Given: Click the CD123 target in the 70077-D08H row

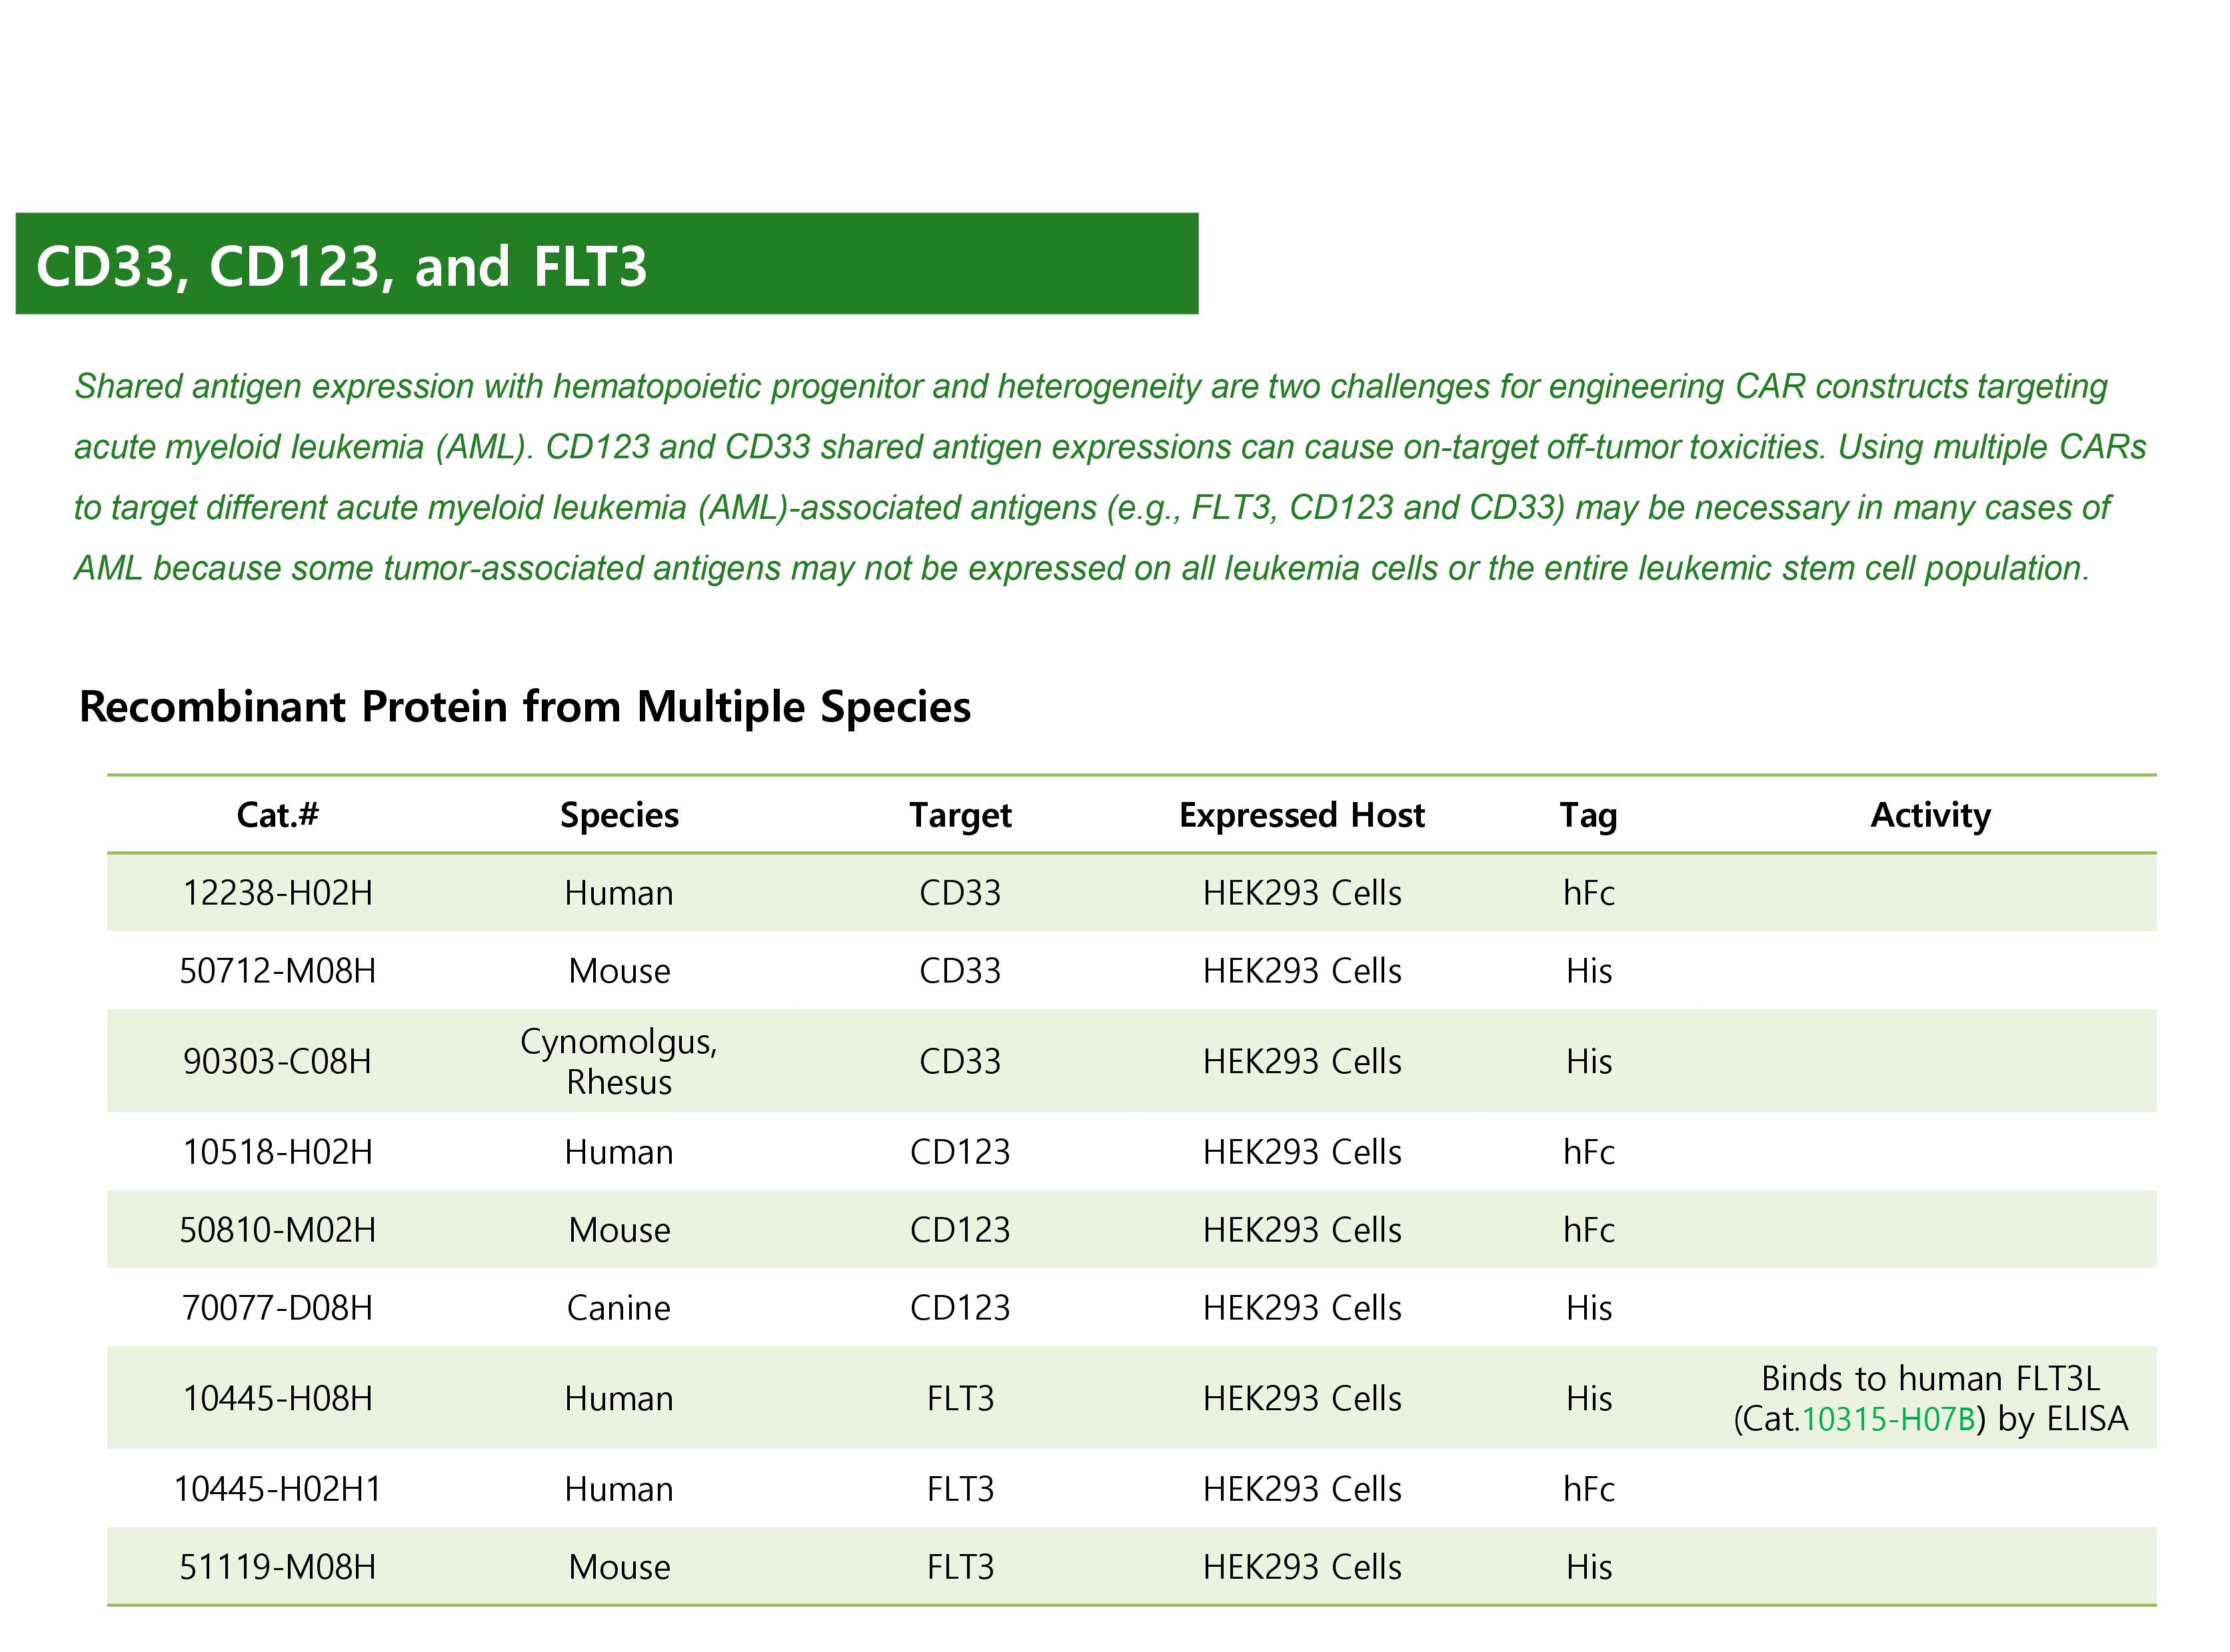Looking at the screenshot, I should point(960,1308).
